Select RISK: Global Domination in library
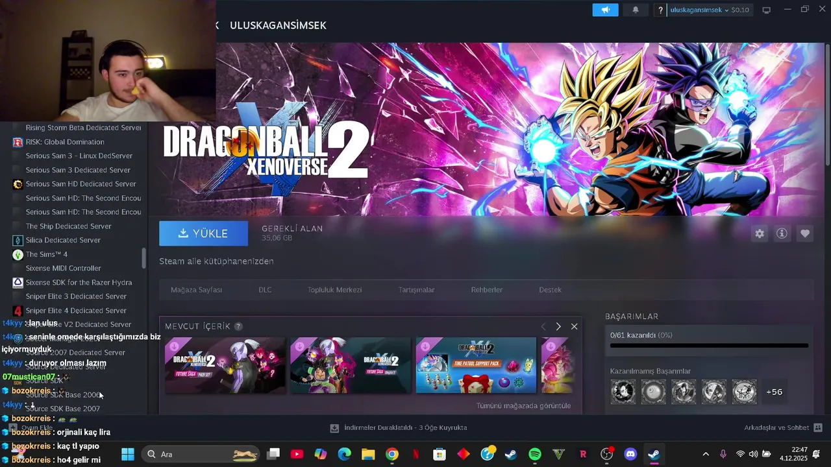This screenshot has height=467, width=831. (65, 142)
